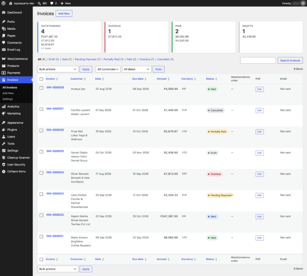
Task: Click the invoice search input field
Action: [x=258, y=61]
